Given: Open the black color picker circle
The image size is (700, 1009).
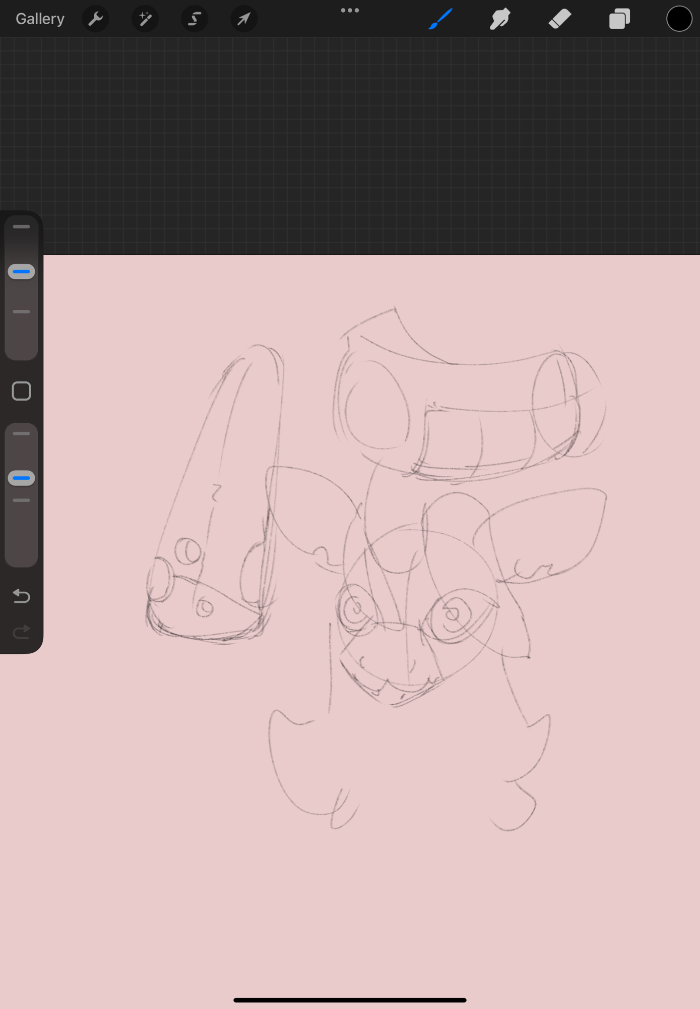Looking at the screenshot, I should pos(679,19).
